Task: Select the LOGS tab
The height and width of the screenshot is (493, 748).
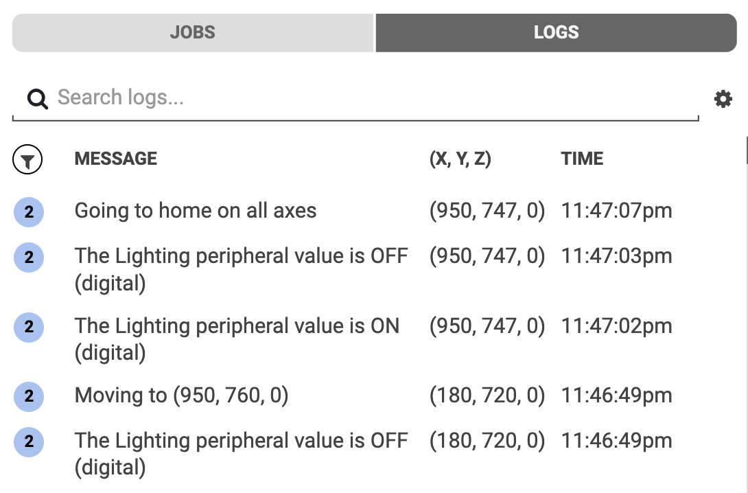Action: pyautogui.click(x=556, y=32)
